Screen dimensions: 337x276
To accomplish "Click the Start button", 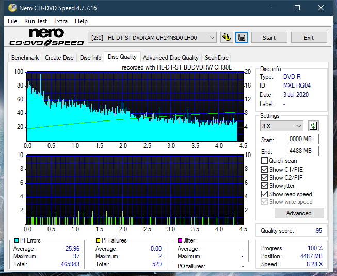I will (x=269, y=38).
